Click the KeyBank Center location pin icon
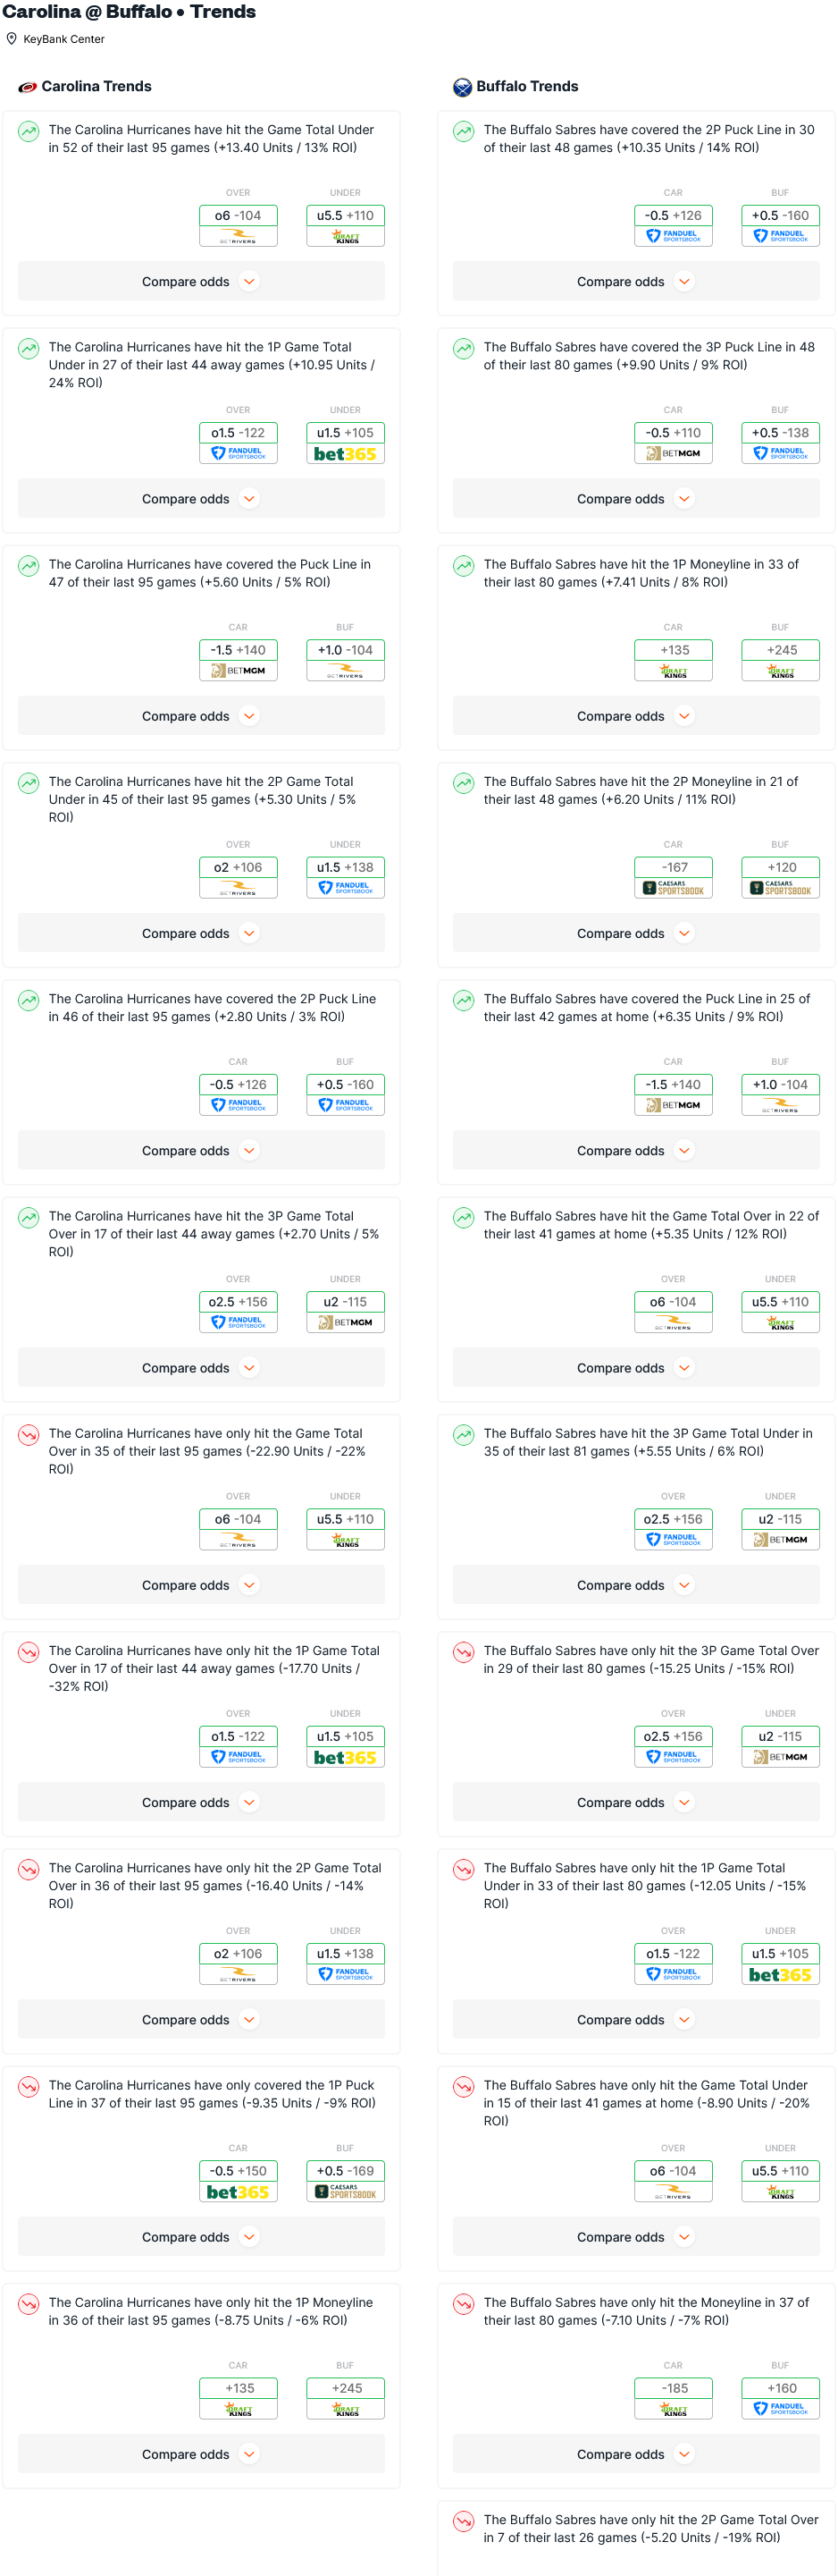 pyautogui.click(x=12, y=39)
